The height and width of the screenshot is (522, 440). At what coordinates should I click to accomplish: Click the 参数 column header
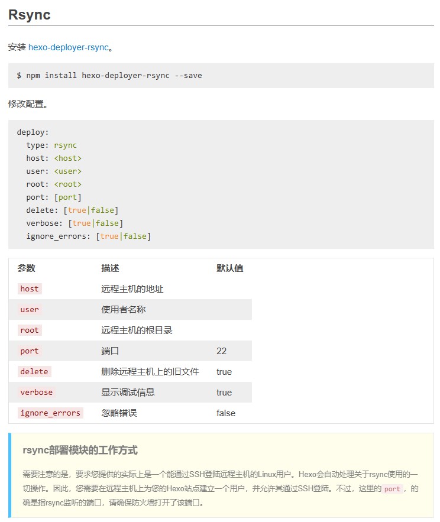click(x=26, y=268)
